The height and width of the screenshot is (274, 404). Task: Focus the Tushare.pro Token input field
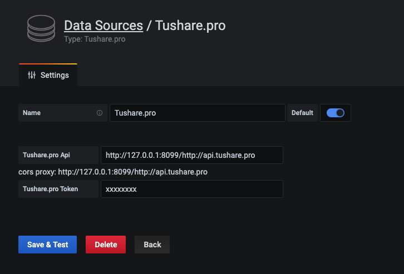click(x=192, y=189)
